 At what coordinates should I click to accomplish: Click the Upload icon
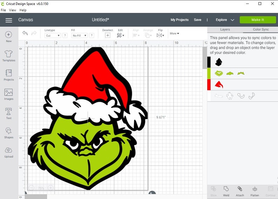tap(9, 152)
